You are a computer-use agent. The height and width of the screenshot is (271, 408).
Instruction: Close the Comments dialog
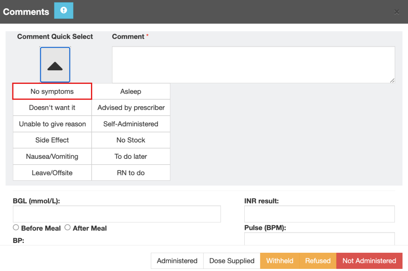[x=397, y=12]
